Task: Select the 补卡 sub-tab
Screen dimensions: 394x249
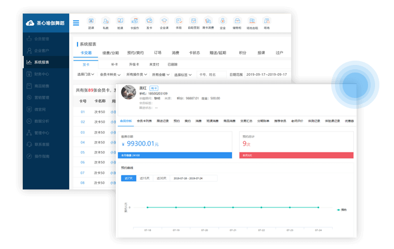Action: pyautogui.click(x=114, y=64)
